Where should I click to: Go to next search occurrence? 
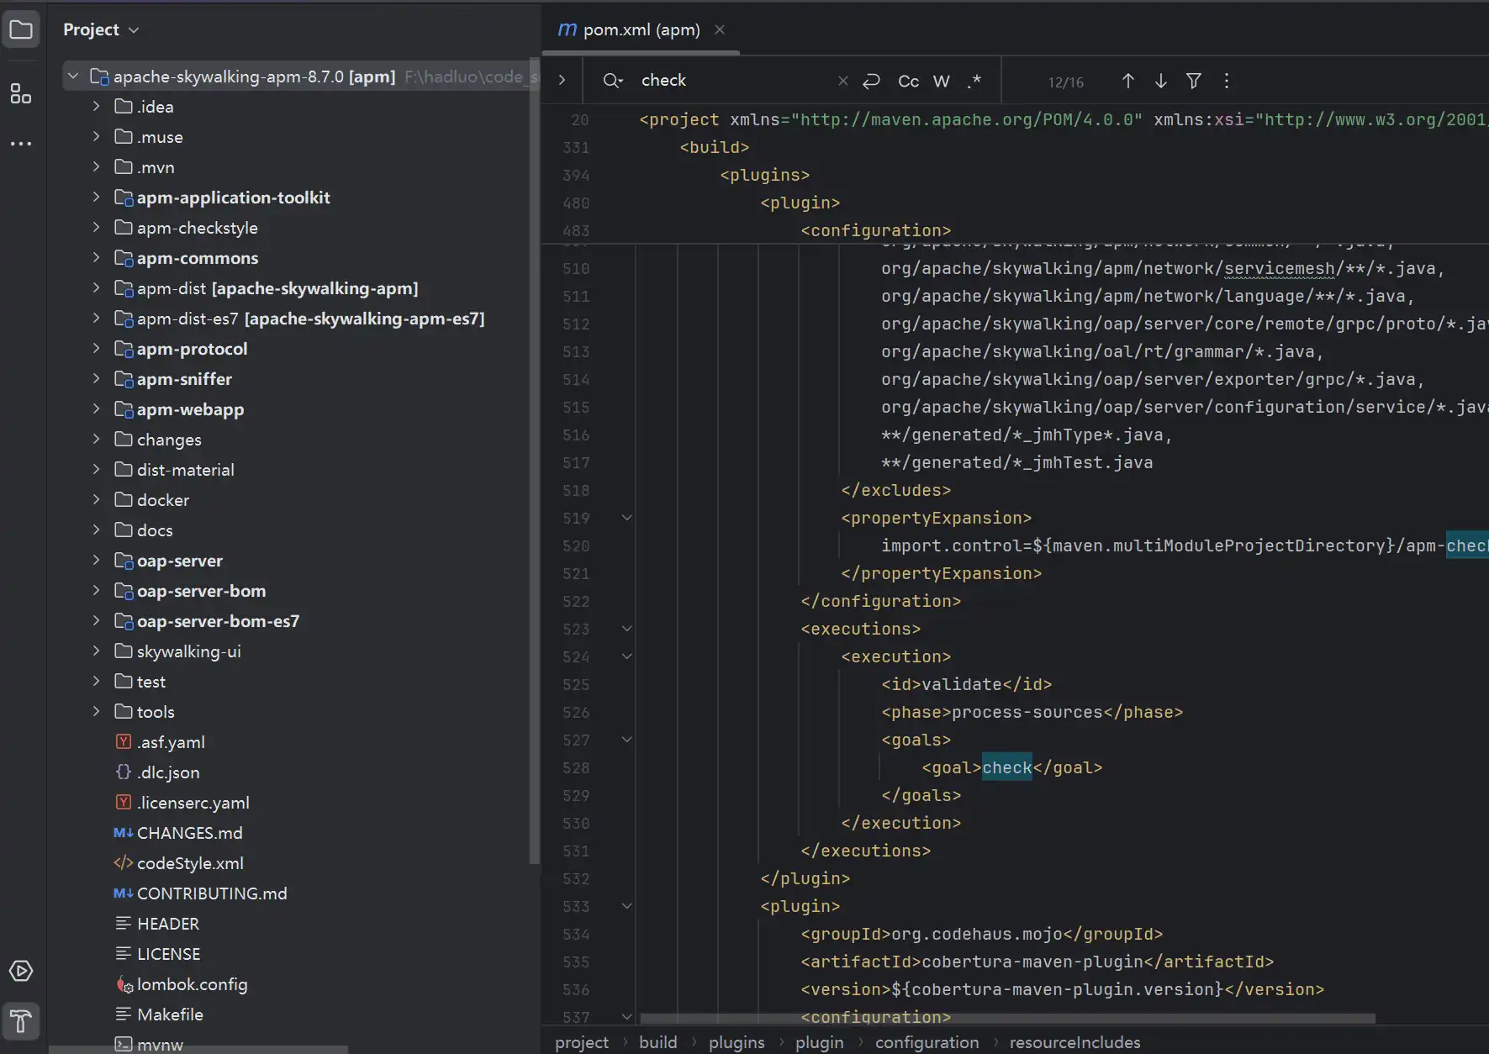(x=1160, y=81)
